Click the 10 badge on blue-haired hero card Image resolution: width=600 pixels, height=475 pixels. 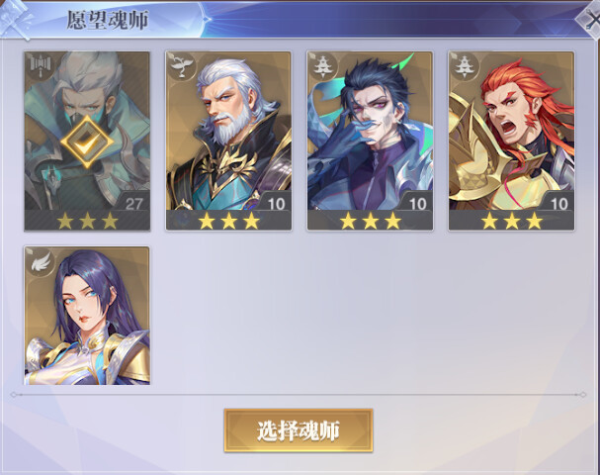coord(417,204)
